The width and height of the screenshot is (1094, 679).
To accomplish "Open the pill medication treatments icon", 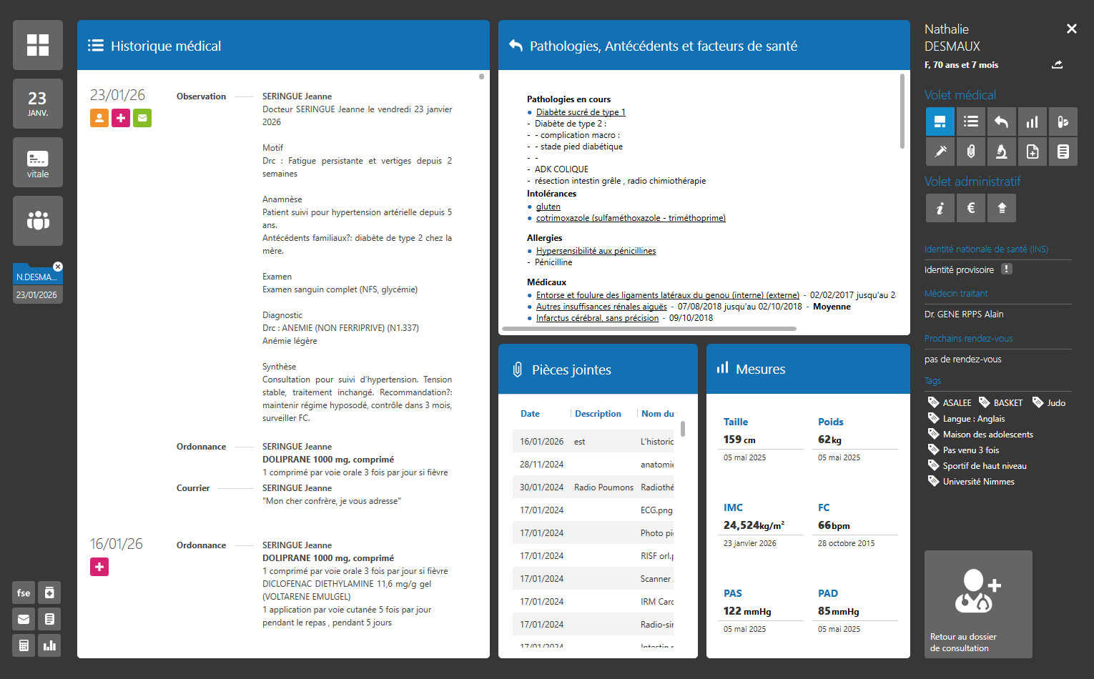I will pos(1063,122).
